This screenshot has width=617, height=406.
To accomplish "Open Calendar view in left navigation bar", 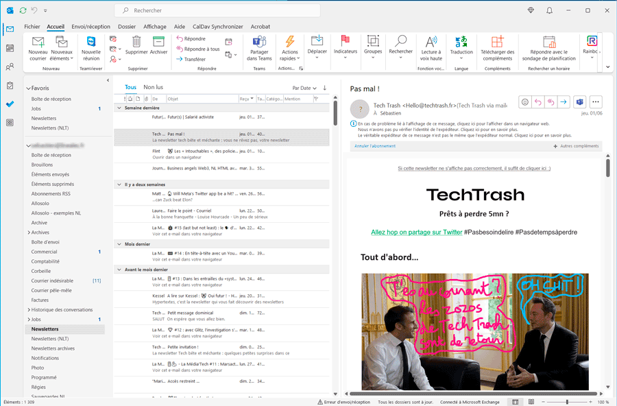I will (x=10, y=48).
